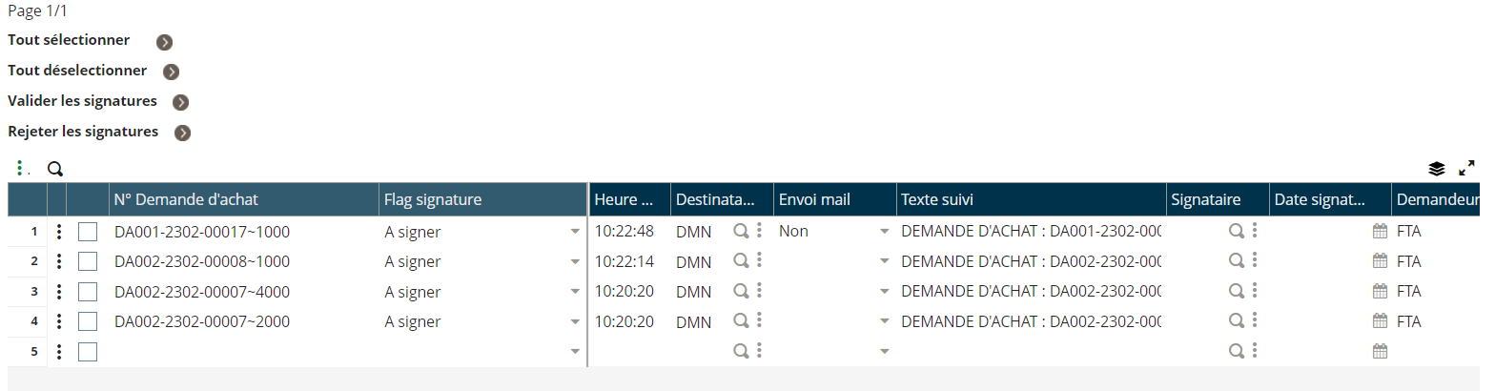
Task: Open row 1 actions three-dot menu
Action: point(59,231)
